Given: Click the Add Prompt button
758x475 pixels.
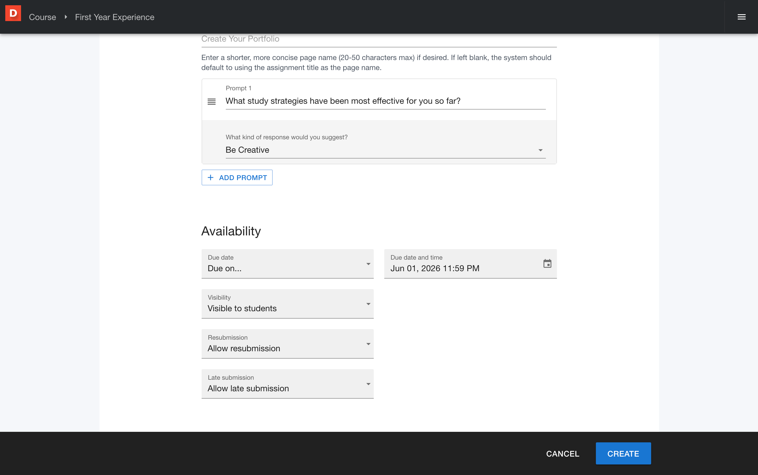Looking at the screenshot, I should [x=237, y=177].
